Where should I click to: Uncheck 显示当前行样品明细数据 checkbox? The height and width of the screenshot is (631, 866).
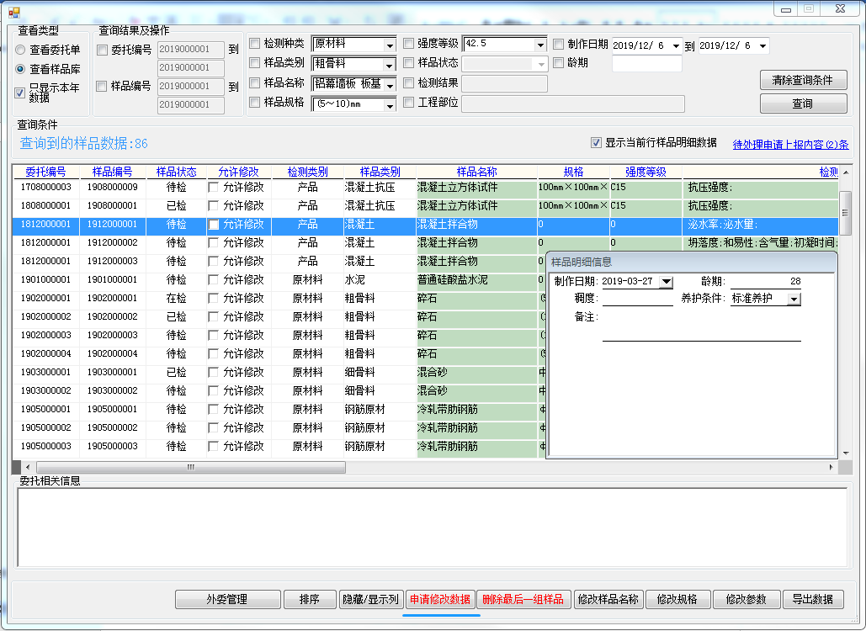597,143
